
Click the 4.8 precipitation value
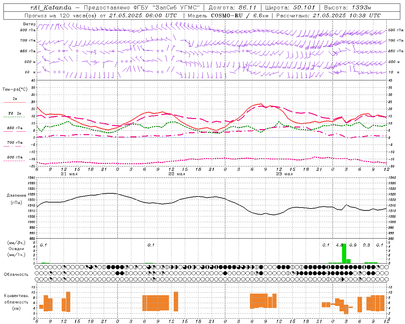point(340,245)
